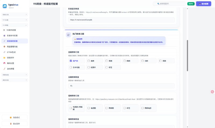
Task: Click the 热门榜单订阅 section chart icon
Action: [x=69, y=35]
